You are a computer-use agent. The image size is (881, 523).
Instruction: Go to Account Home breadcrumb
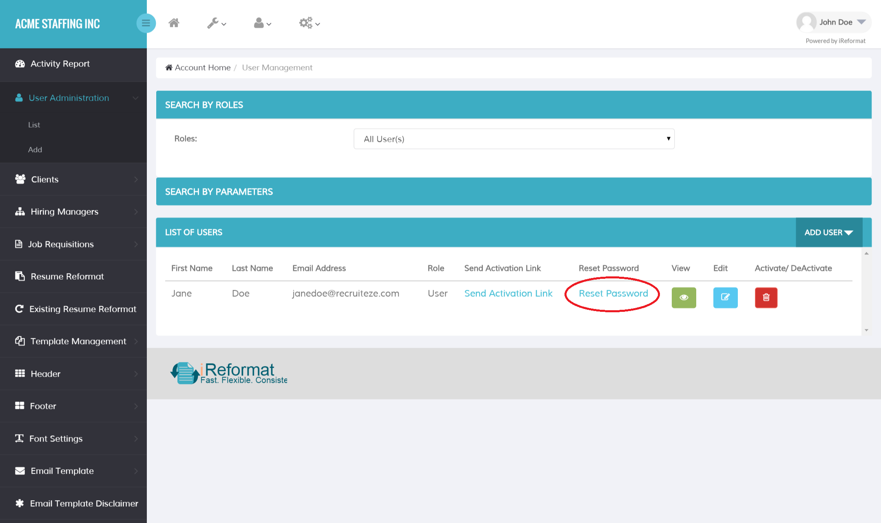point(202,68)
